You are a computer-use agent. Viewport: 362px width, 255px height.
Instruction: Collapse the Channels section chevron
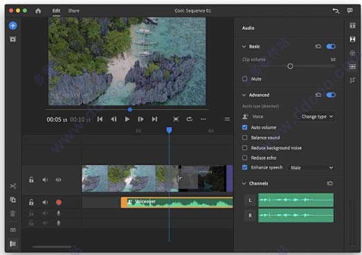coord(244,184)
